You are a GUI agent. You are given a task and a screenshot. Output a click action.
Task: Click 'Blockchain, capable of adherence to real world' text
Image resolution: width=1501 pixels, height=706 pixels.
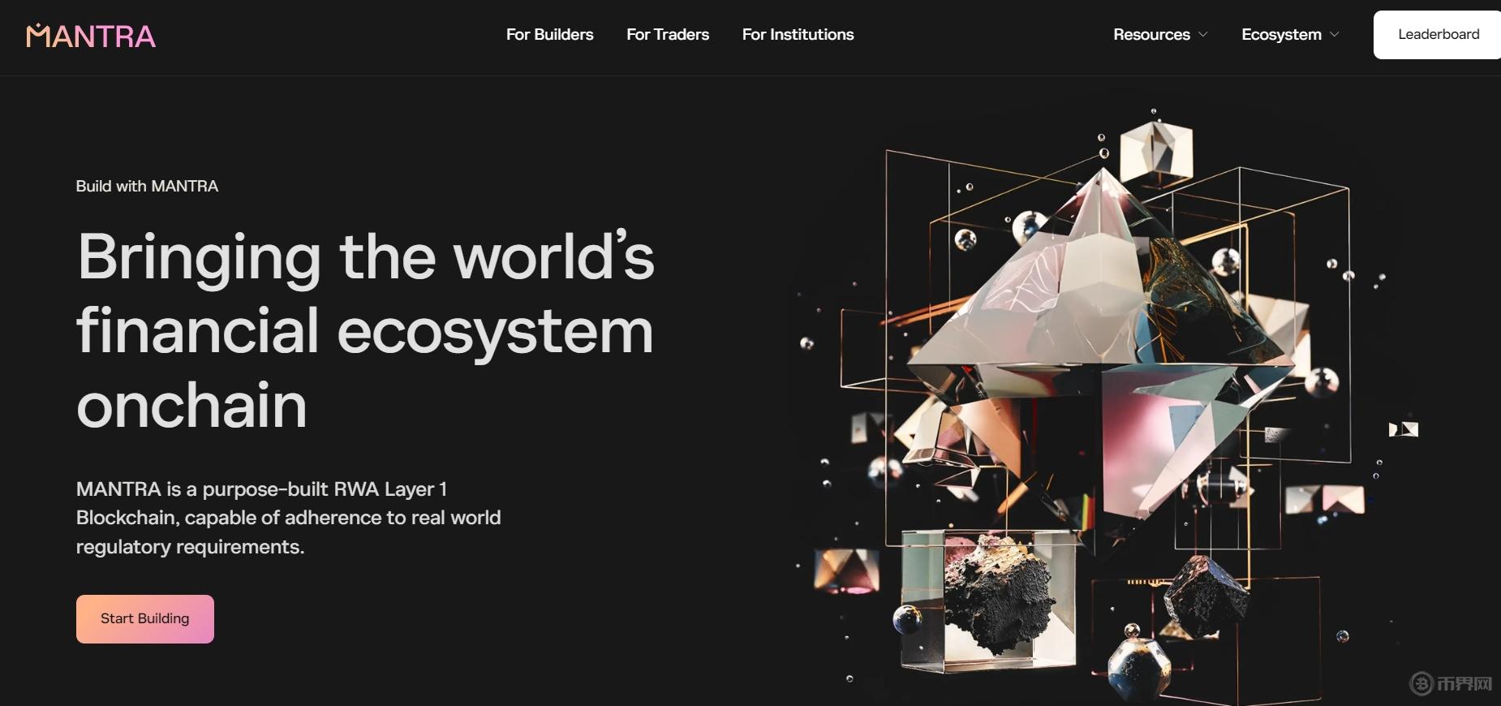coord(288,518)
